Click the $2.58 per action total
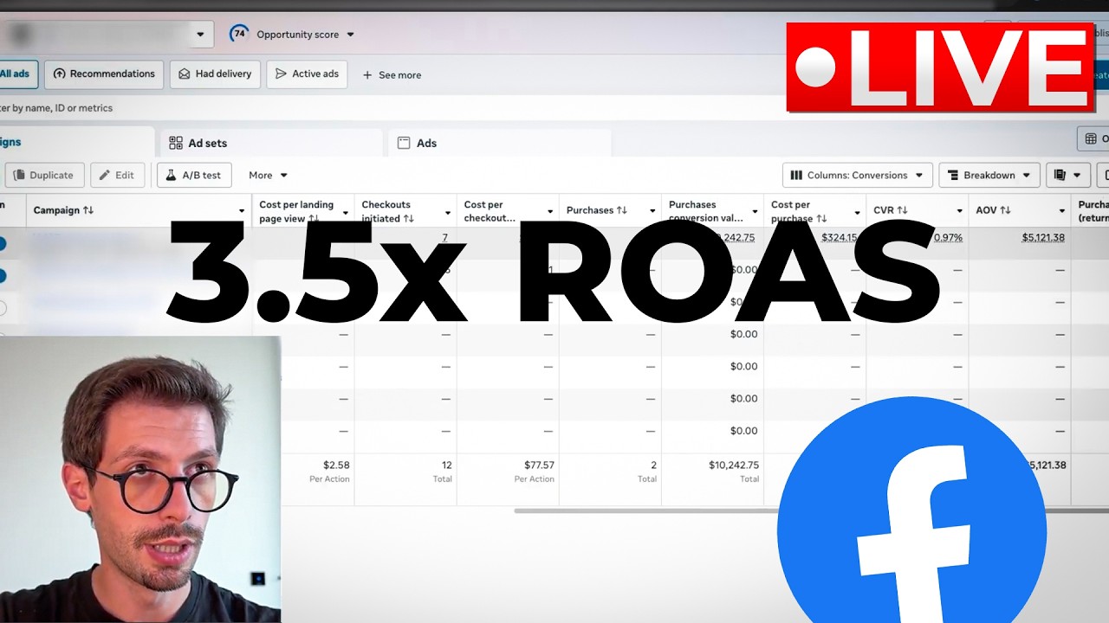The height and width of the screenshot is (623, 1109). click(336, 466)
